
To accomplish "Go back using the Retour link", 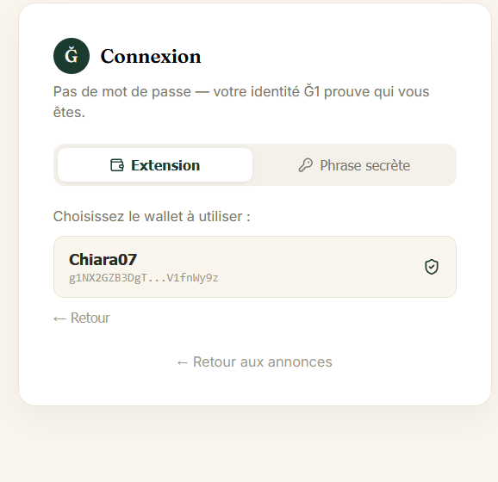I will point(82,318).
